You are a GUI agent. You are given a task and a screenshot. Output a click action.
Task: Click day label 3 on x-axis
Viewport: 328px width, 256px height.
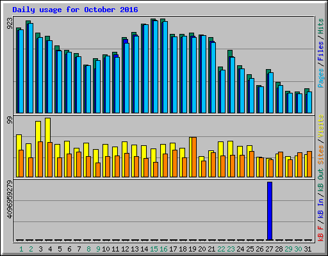(x=40, y=249)
